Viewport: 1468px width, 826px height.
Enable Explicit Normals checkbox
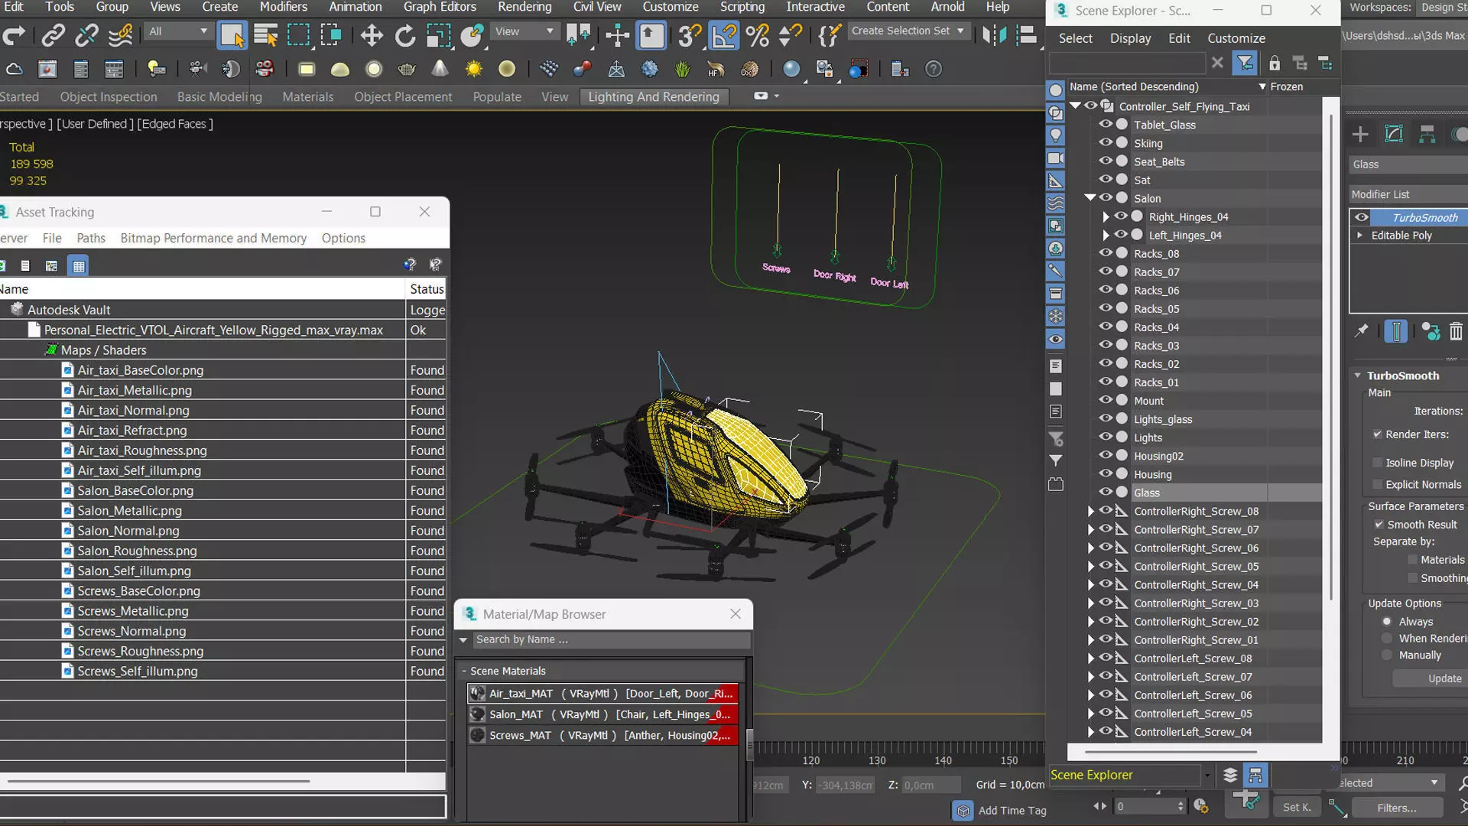[1377, 484]
